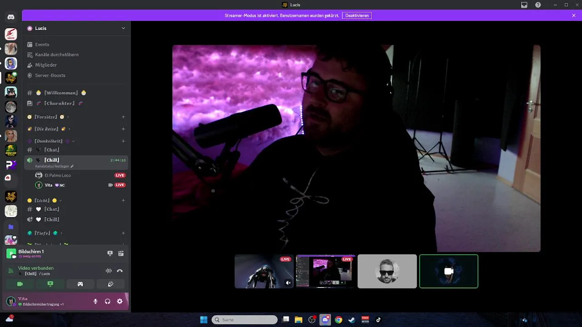Open the topmost red server icon
This screenshot has height=327, width=582.
pos(11,34)
